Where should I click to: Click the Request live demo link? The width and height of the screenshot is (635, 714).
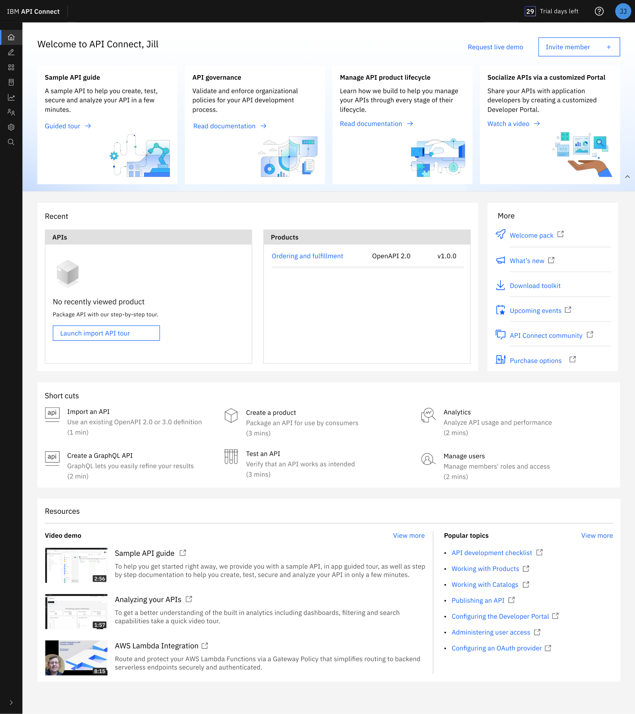(495, 47)
